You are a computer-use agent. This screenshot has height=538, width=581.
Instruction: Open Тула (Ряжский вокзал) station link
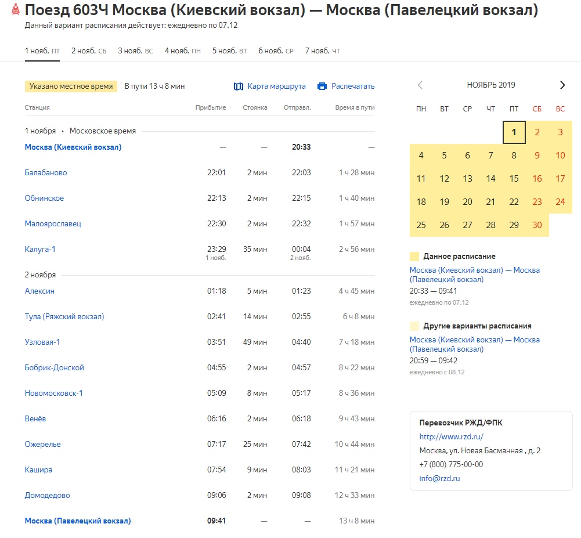[x=64, y=317]
